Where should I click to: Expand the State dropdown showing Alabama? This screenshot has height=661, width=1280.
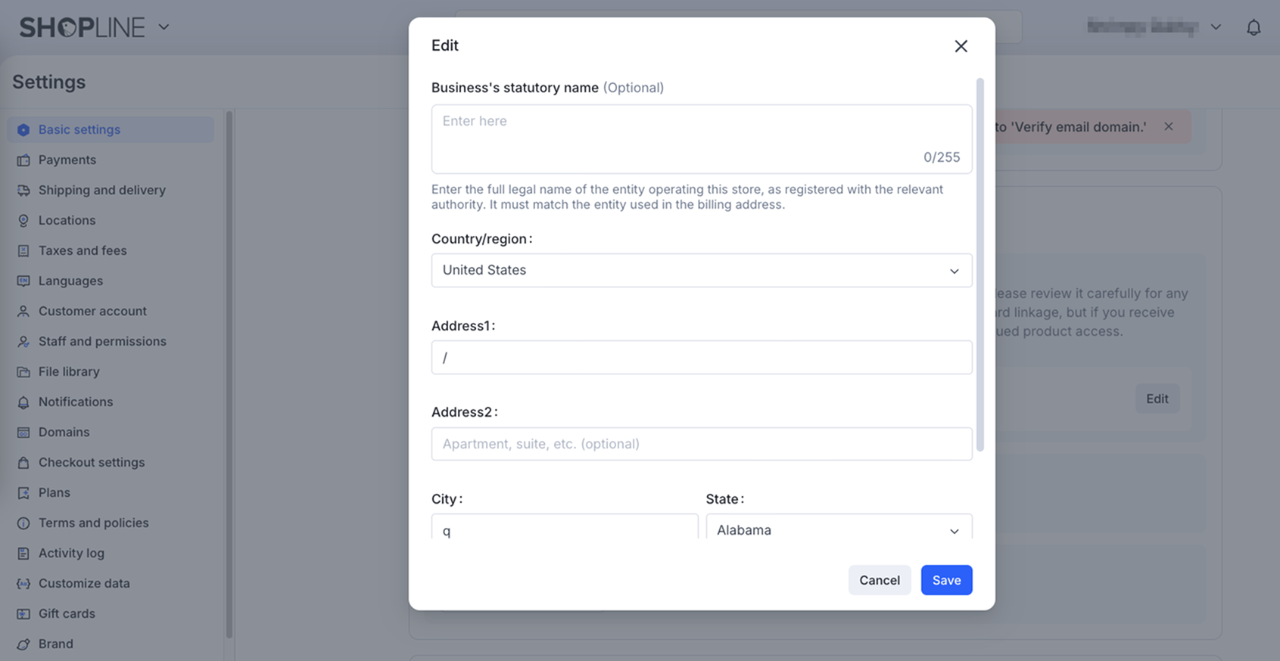coord(838,529)
